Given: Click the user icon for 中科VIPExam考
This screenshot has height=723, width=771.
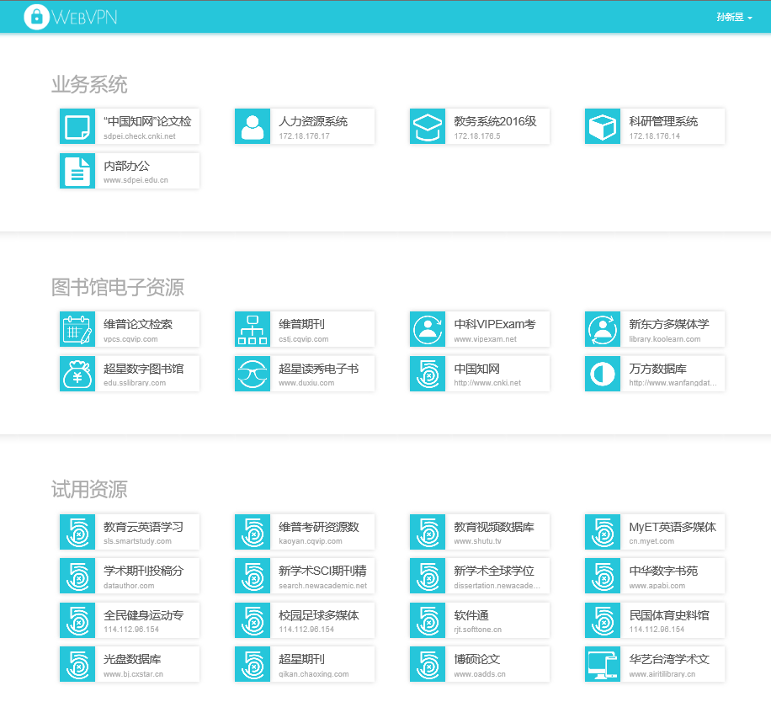Looking at the screenshot, I should pos(428,329).
